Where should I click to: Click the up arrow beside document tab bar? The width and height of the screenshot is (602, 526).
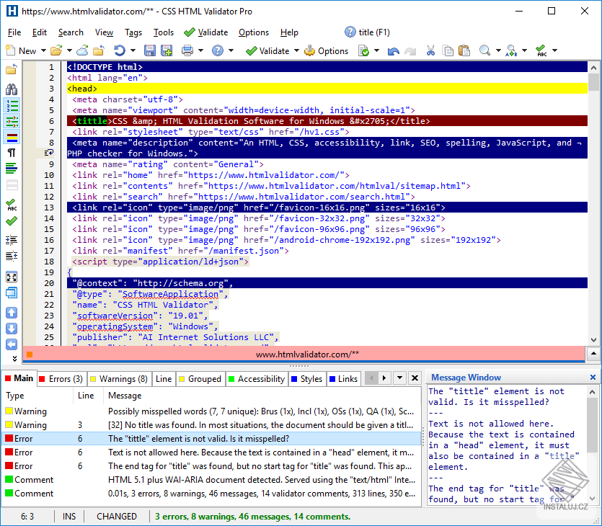(593, 353)
